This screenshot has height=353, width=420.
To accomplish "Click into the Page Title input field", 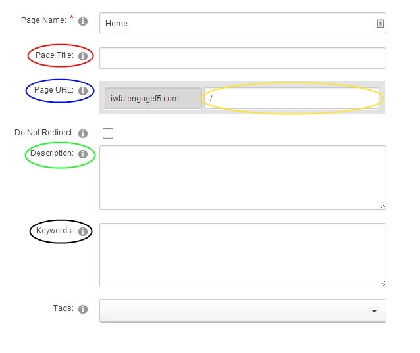I will [x=243, y=58].
